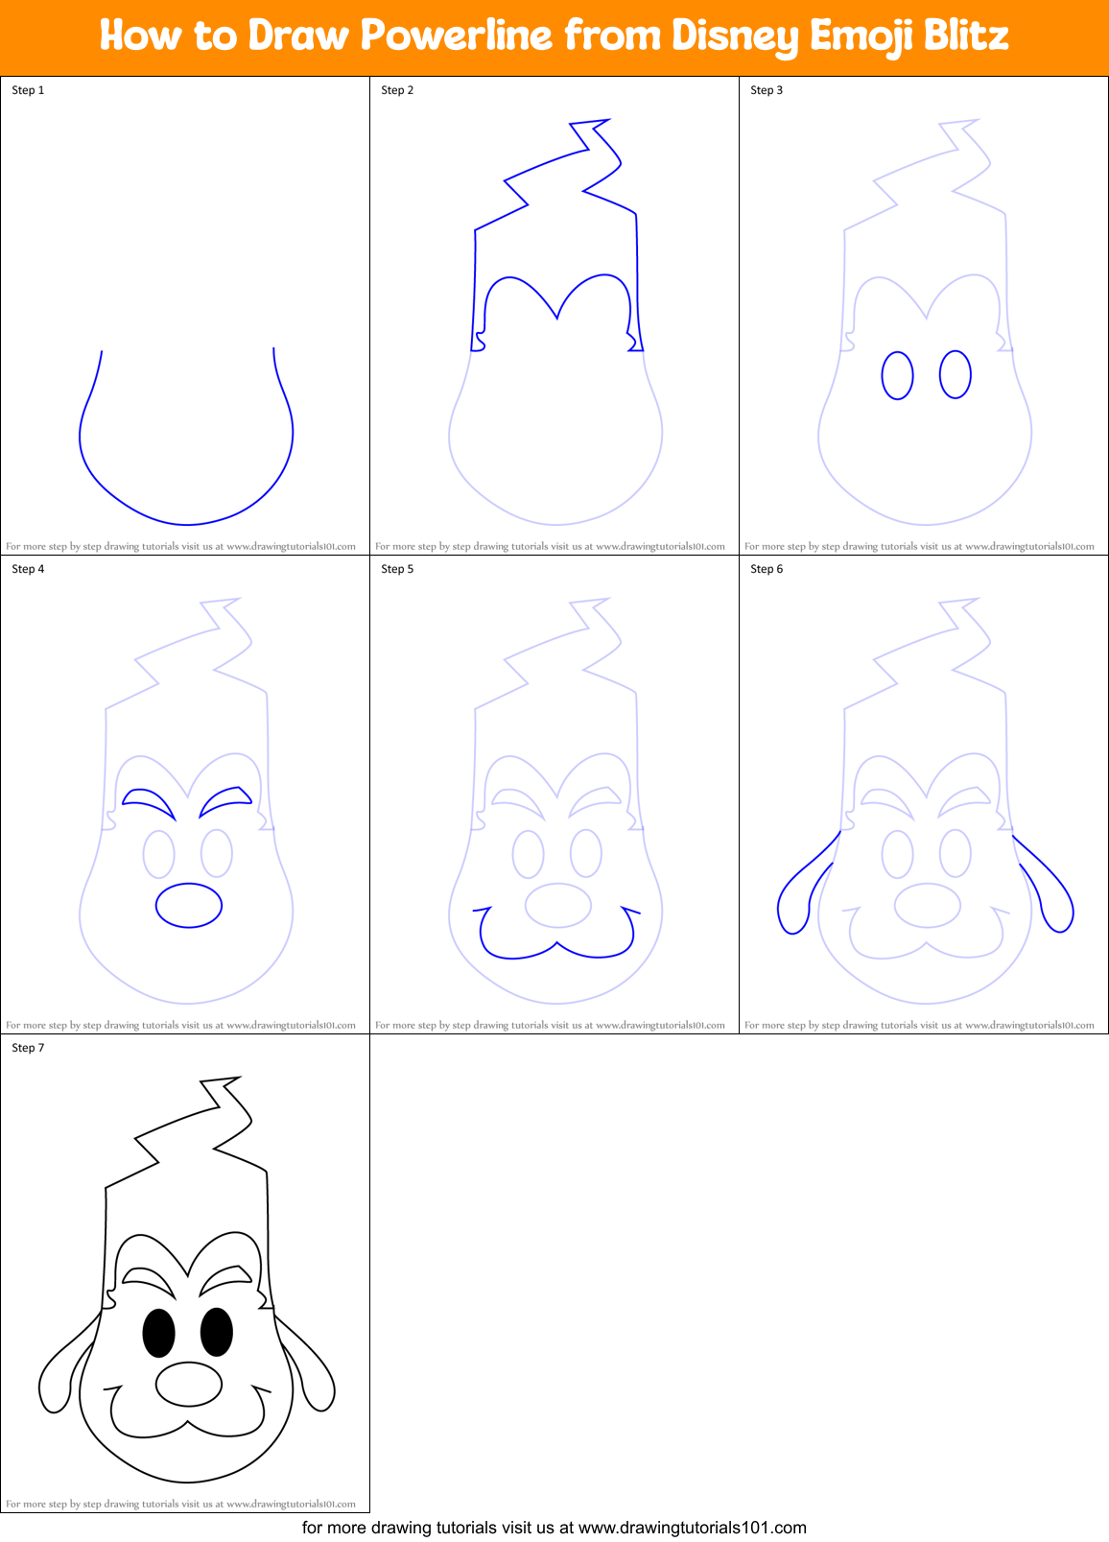This screenshot has height=1542, width=1109.
Task: Click the watermark text under Step 2
Action: [x=550, y=546]
